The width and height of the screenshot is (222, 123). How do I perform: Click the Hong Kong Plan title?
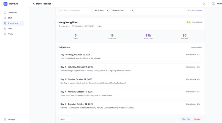(x=68, y=23)
